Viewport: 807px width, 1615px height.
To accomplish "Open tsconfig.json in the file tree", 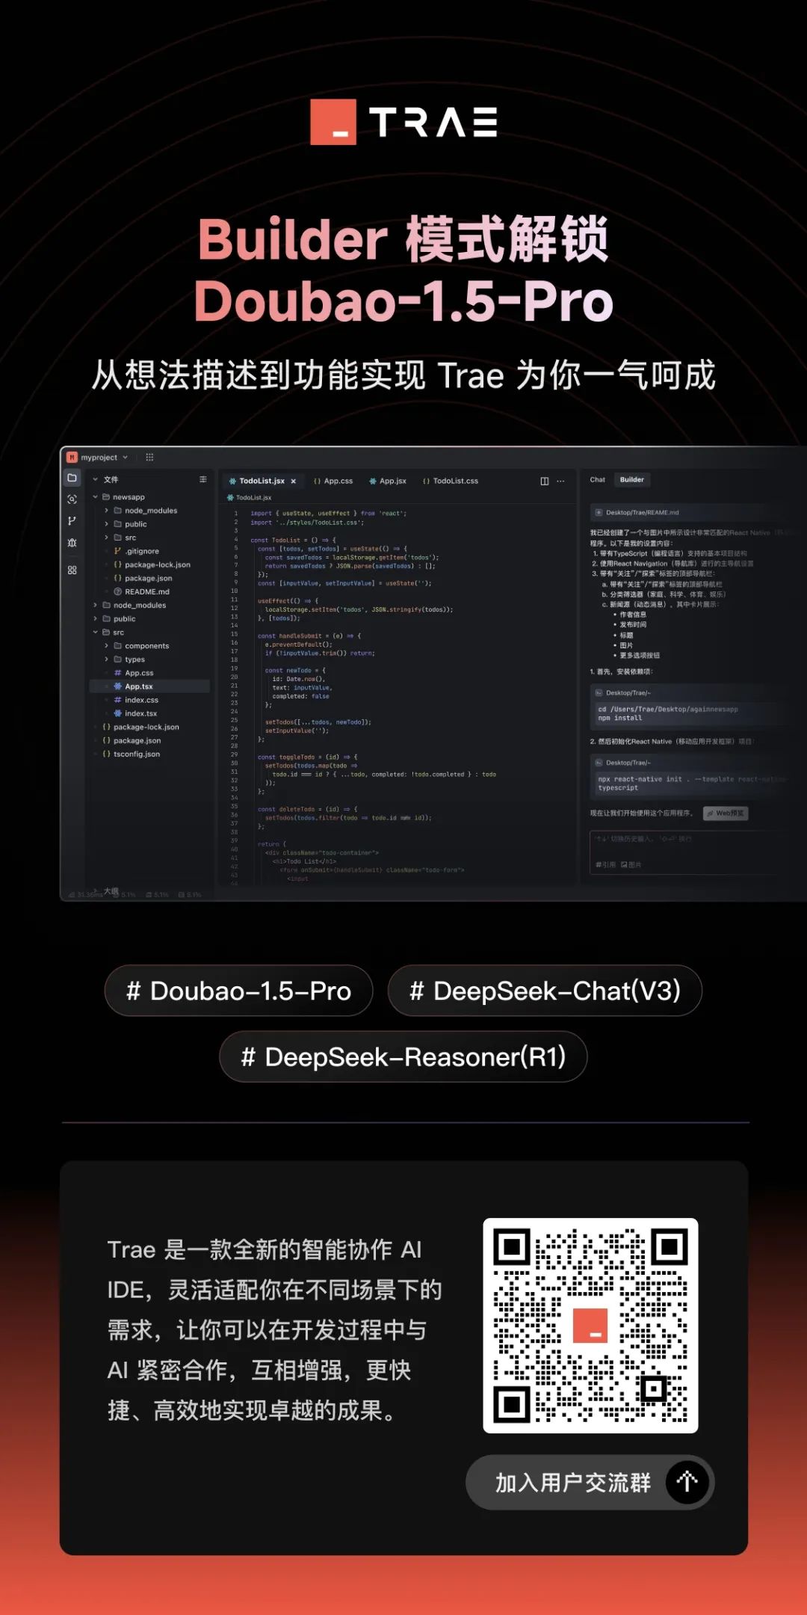I will coord(131,754).
